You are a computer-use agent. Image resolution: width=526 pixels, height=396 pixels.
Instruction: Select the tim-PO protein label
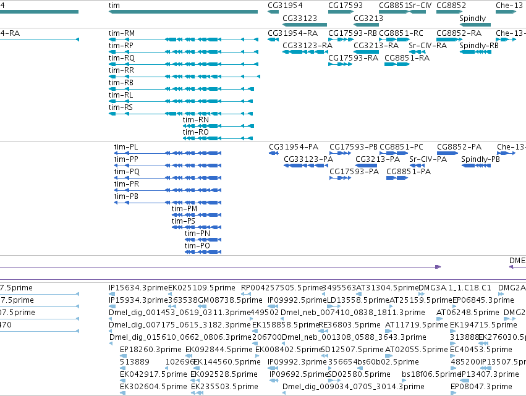tap(197, 246)
